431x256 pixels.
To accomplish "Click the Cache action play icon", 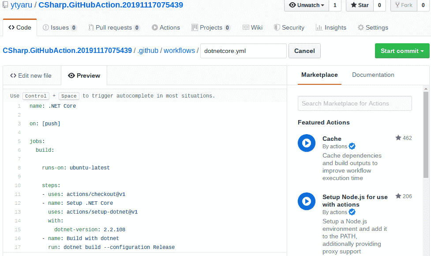I will [x=307, y=143].
